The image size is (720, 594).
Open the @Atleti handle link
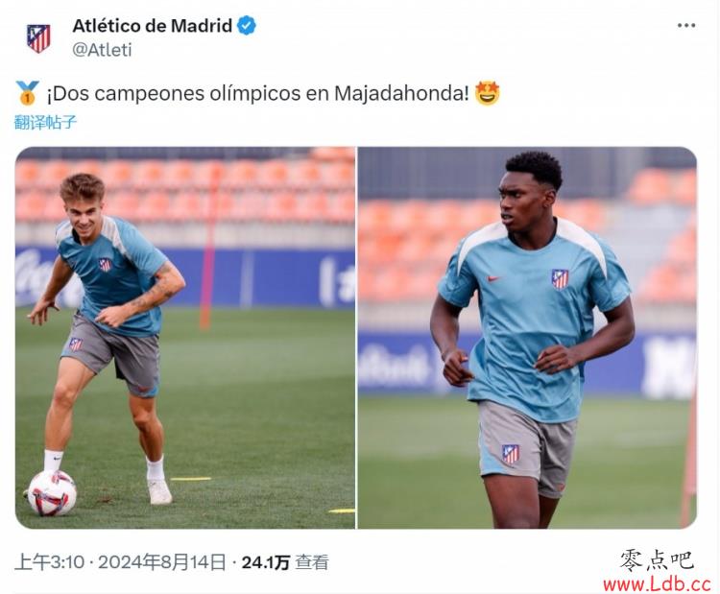[x=102, y=50]
